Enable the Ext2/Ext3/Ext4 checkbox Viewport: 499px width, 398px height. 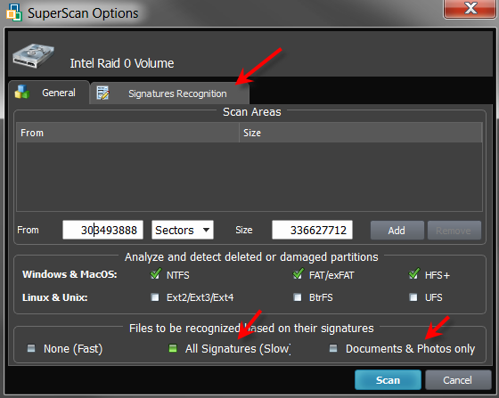coord(155,297)
